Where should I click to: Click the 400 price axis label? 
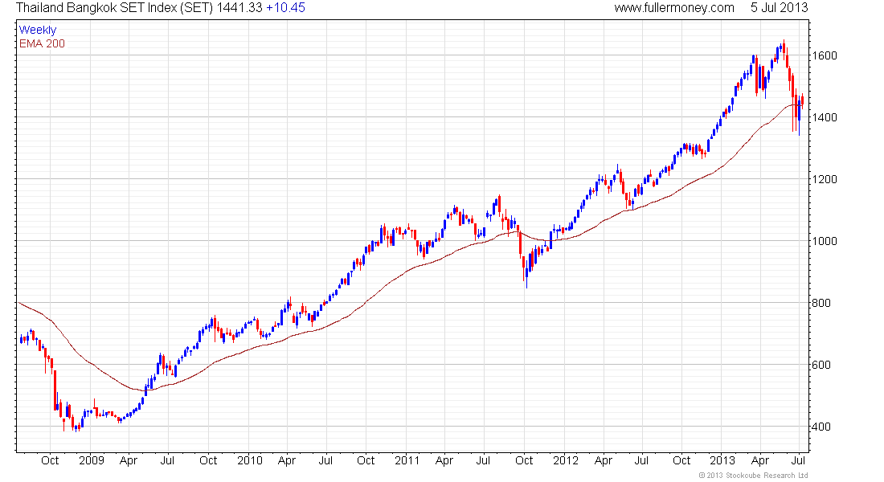tap(821, 427)
